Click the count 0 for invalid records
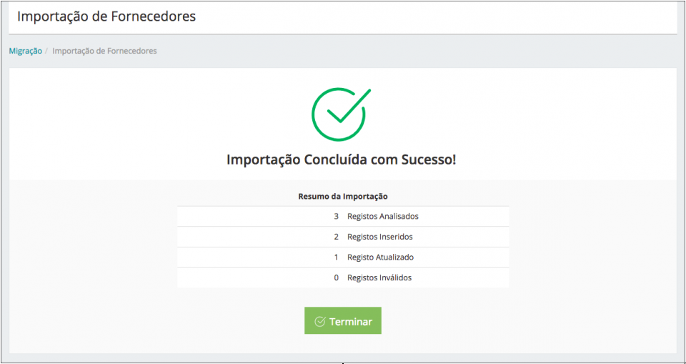The width and height of the screenshot is (686, 364). point(336,277)
